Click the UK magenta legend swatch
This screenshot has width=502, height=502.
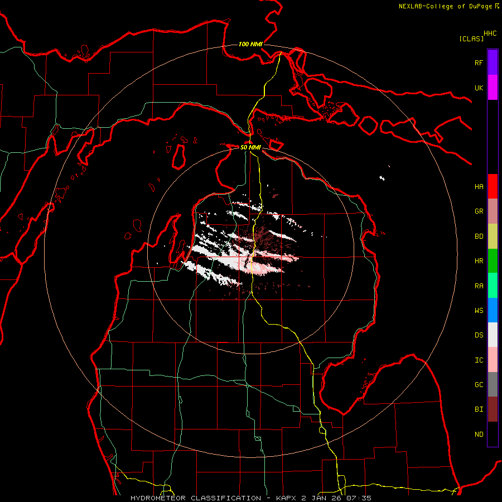coord(493,88)
